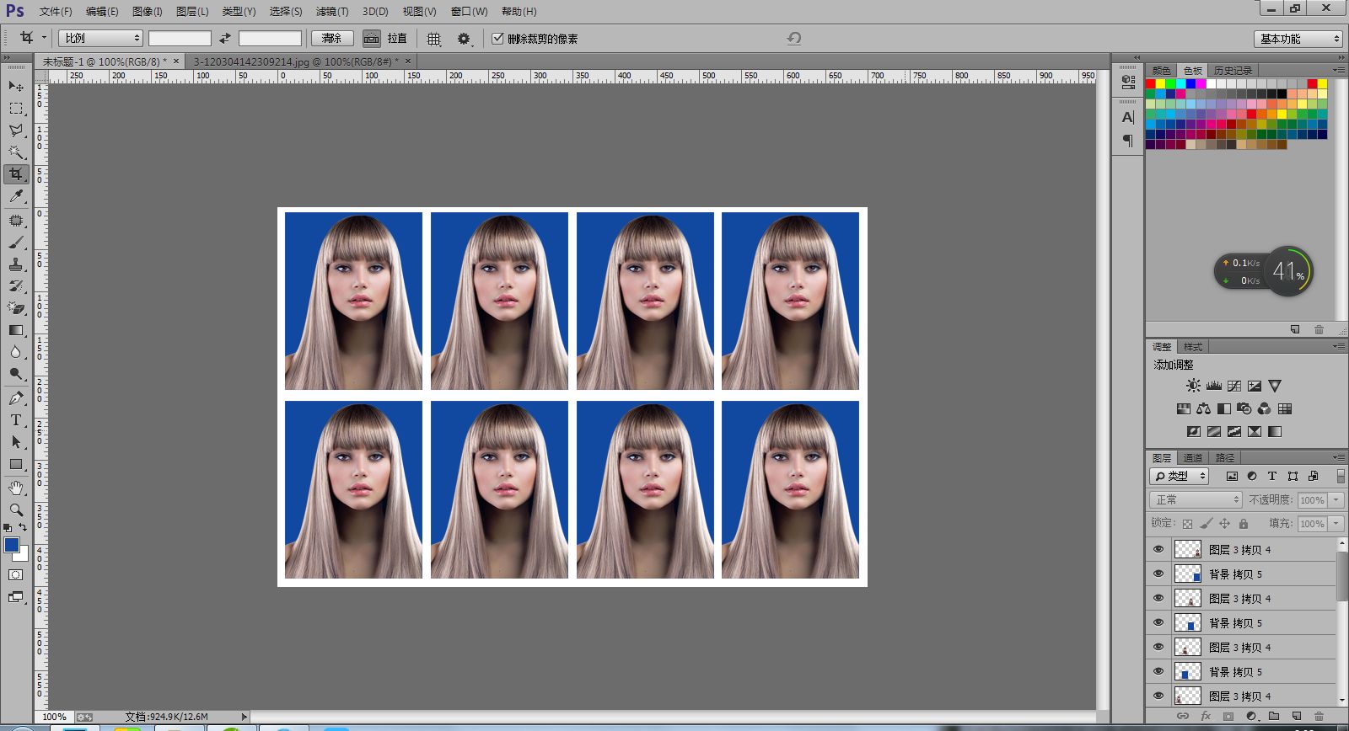This screenshot has width=1349, height=731.
Task: Open the 滤镜 (Filter) menu
Action: 331,12
